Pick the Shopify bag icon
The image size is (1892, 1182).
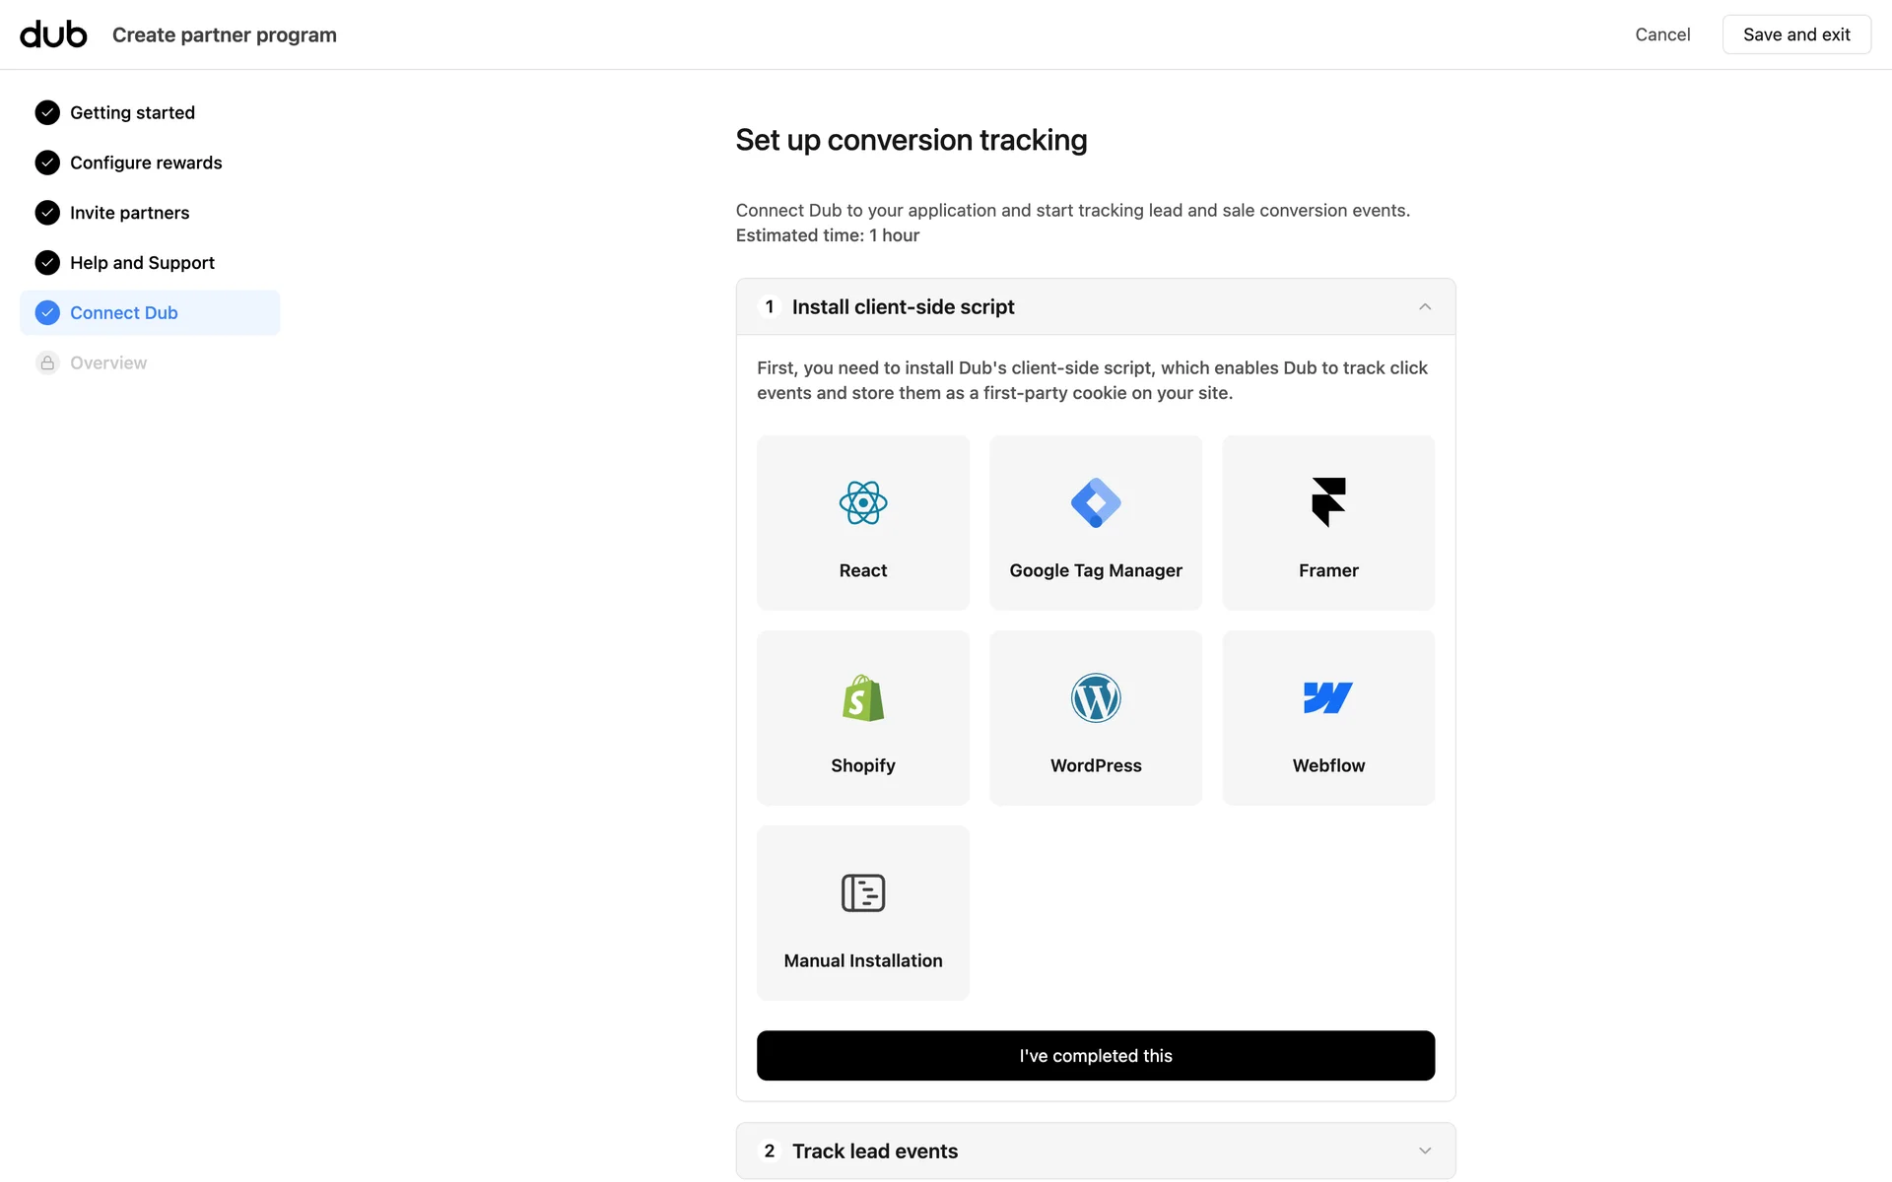pos(863,698)
